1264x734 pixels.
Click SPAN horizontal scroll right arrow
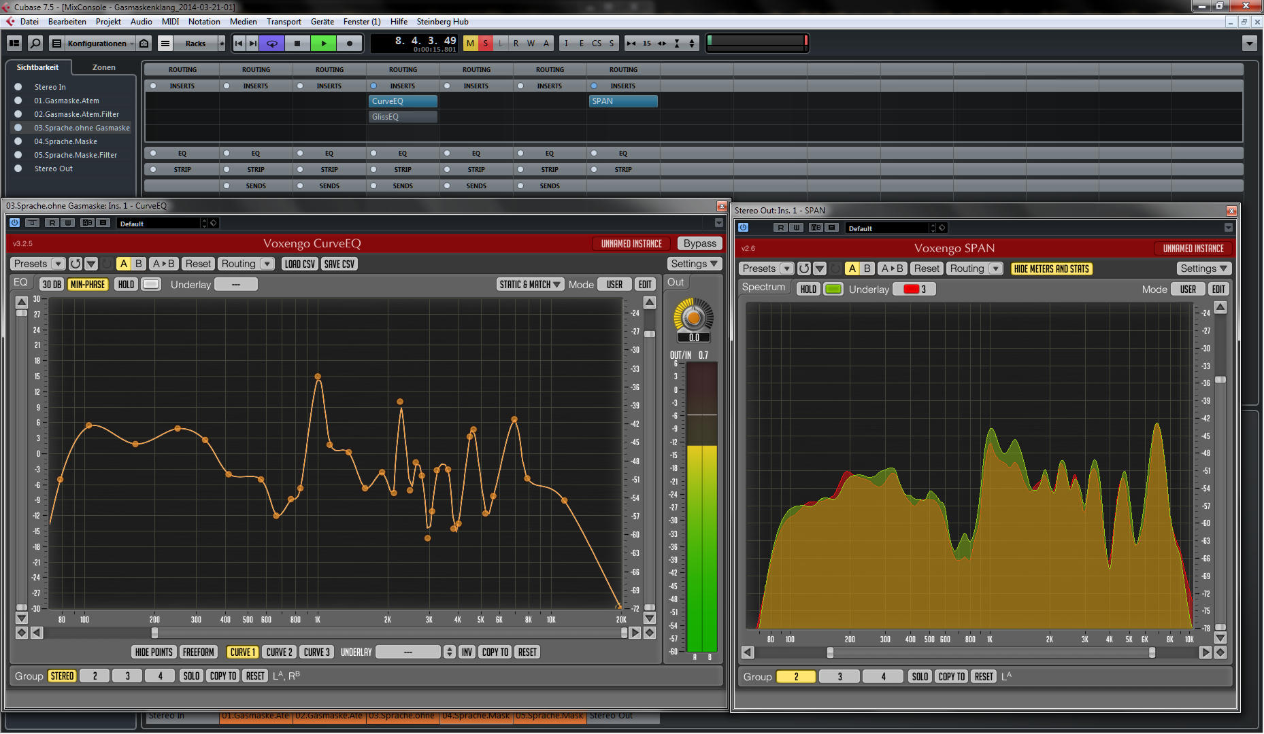1205,652
